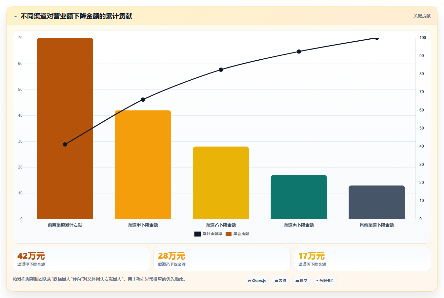Click the right axis value 50
This screenshot has height=298, width=444.
pos(422,128)
